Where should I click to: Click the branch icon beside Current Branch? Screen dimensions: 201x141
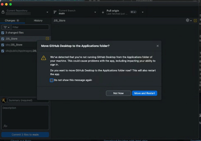[x=55, y=12]
